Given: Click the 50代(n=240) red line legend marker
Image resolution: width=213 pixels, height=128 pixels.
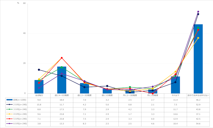Looking at the screenshot, I should pyautogui.click(x=9, y=119).
